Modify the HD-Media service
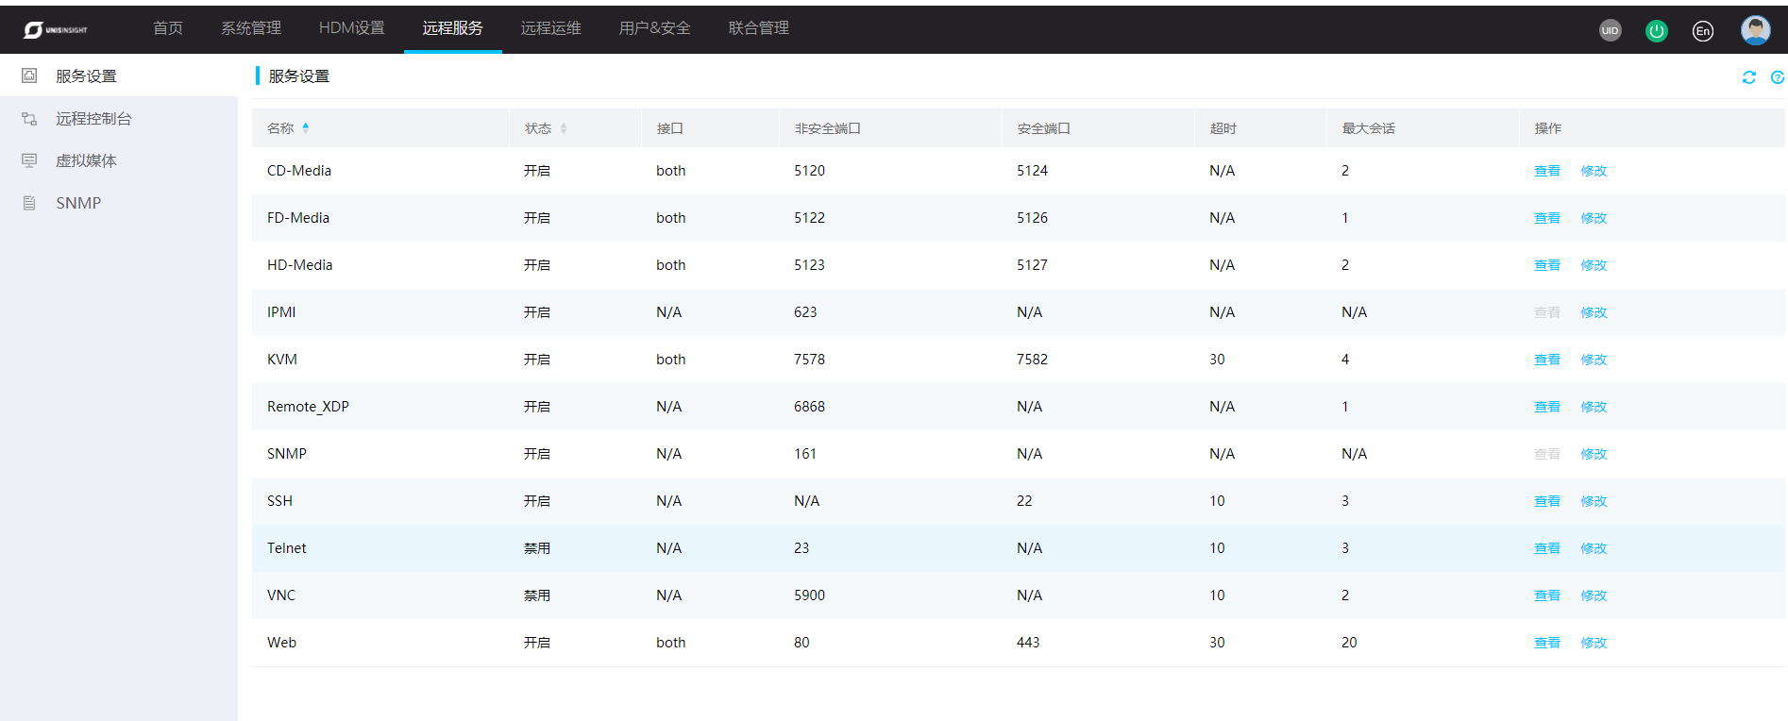The width and height of the screenshot is (1788, 721). click(1594, 265)
